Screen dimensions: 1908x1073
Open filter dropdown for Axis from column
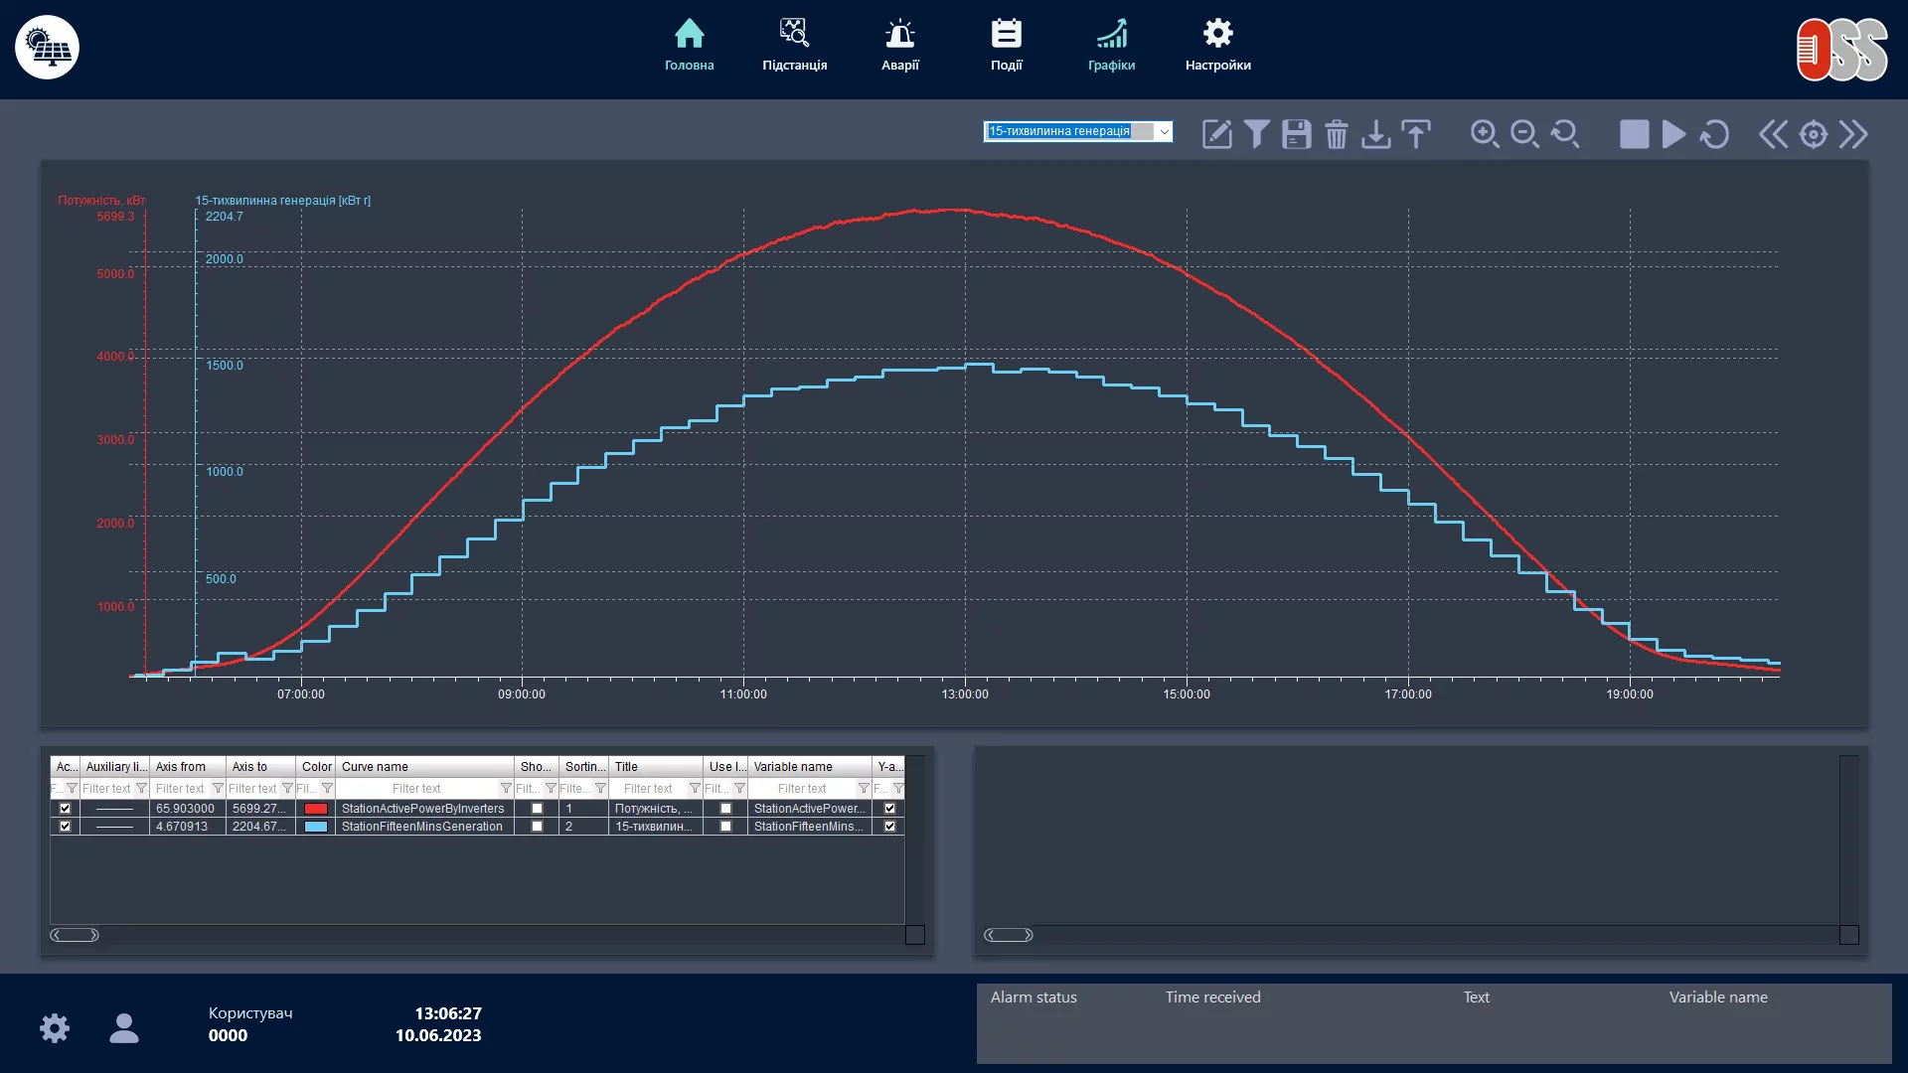tap(218, 789)
